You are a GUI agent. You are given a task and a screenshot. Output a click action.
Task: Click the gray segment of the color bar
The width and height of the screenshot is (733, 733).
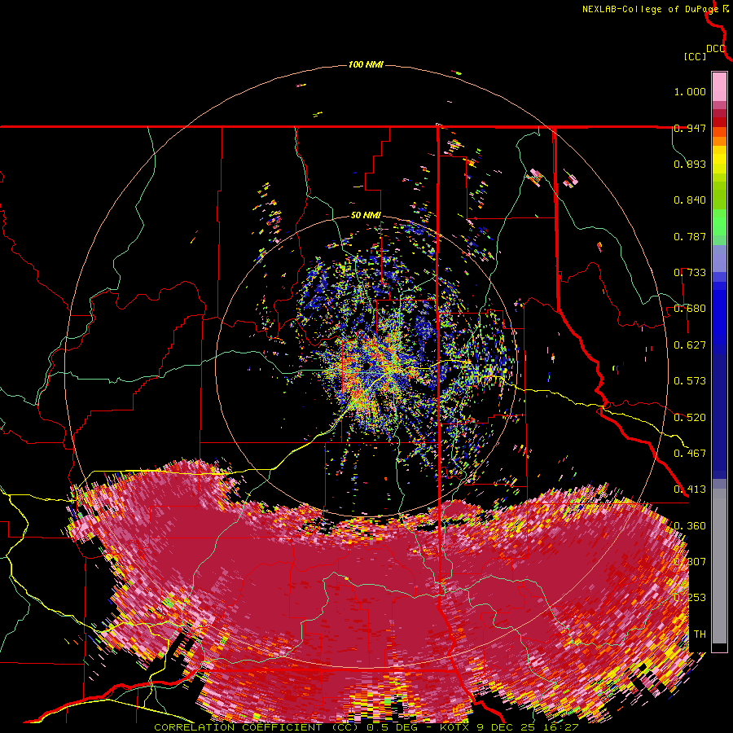719,566
